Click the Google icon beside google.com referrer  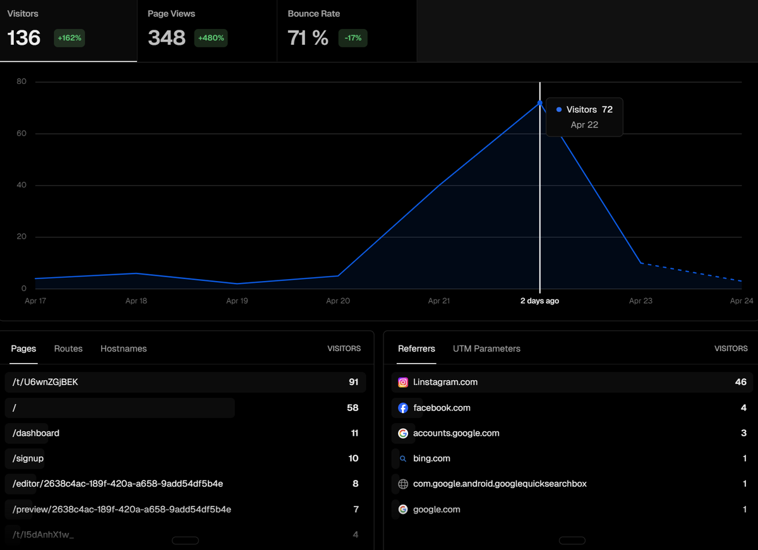(403, 509)
